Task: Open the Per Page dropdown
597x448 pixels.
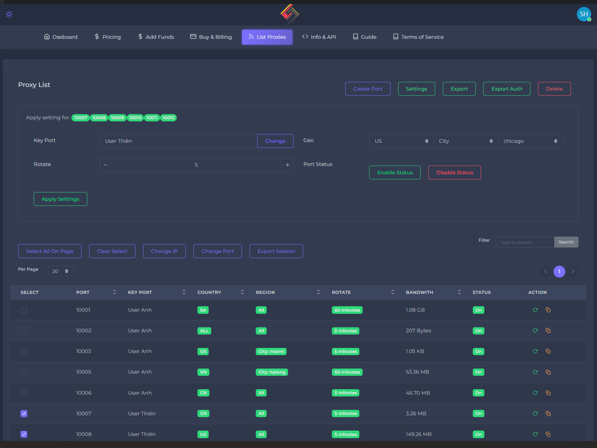Action: coord(61,271)
